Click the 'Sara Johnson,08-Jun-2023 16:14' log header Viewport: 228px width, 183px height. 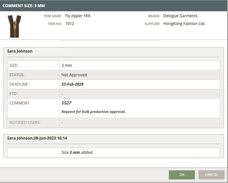click(37, 138)
